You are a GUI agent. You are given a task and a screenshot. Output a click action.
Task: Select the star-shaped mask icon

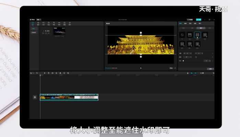click(x=197, y=44)
